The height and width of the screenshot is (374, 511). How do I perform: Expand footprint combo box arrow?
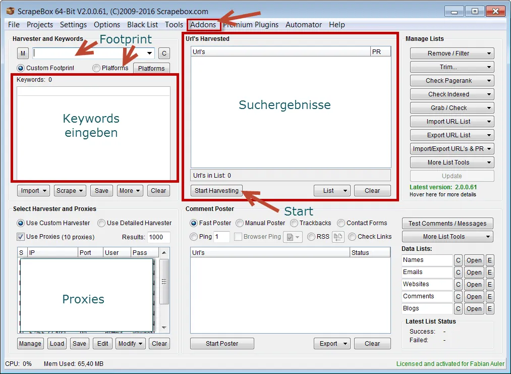[149, 53]
